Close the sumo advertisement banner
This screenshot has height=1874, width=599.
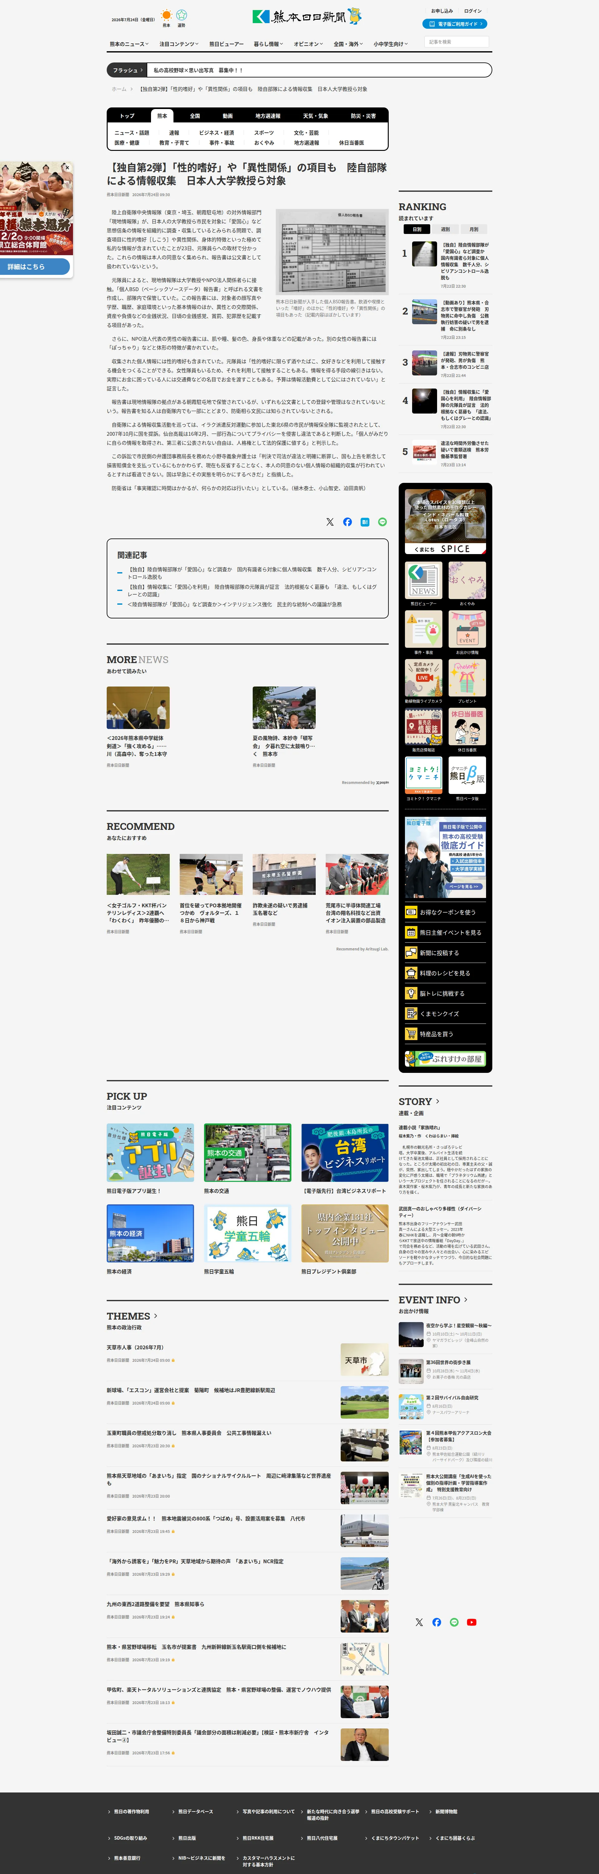coord(68,167)
